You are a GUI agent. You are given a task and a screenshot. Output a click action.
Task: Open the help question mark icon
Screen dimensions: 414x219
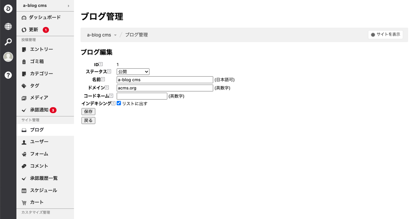click(x=8, y=75)
